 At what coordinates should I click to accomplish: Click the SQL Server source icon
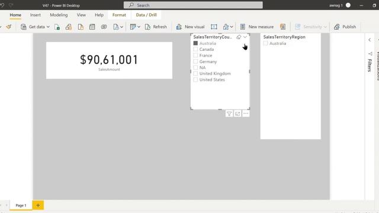81,27
